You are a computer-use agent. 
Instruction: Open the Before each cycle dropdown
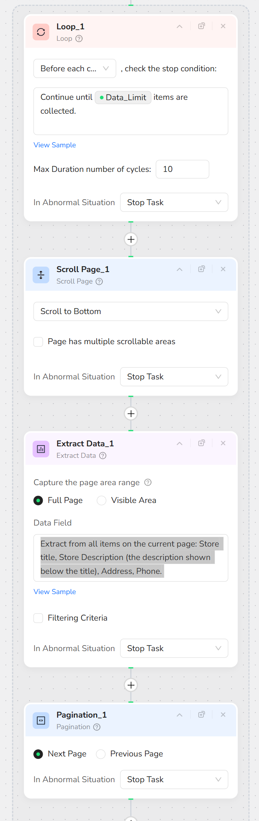coord(75,69)
